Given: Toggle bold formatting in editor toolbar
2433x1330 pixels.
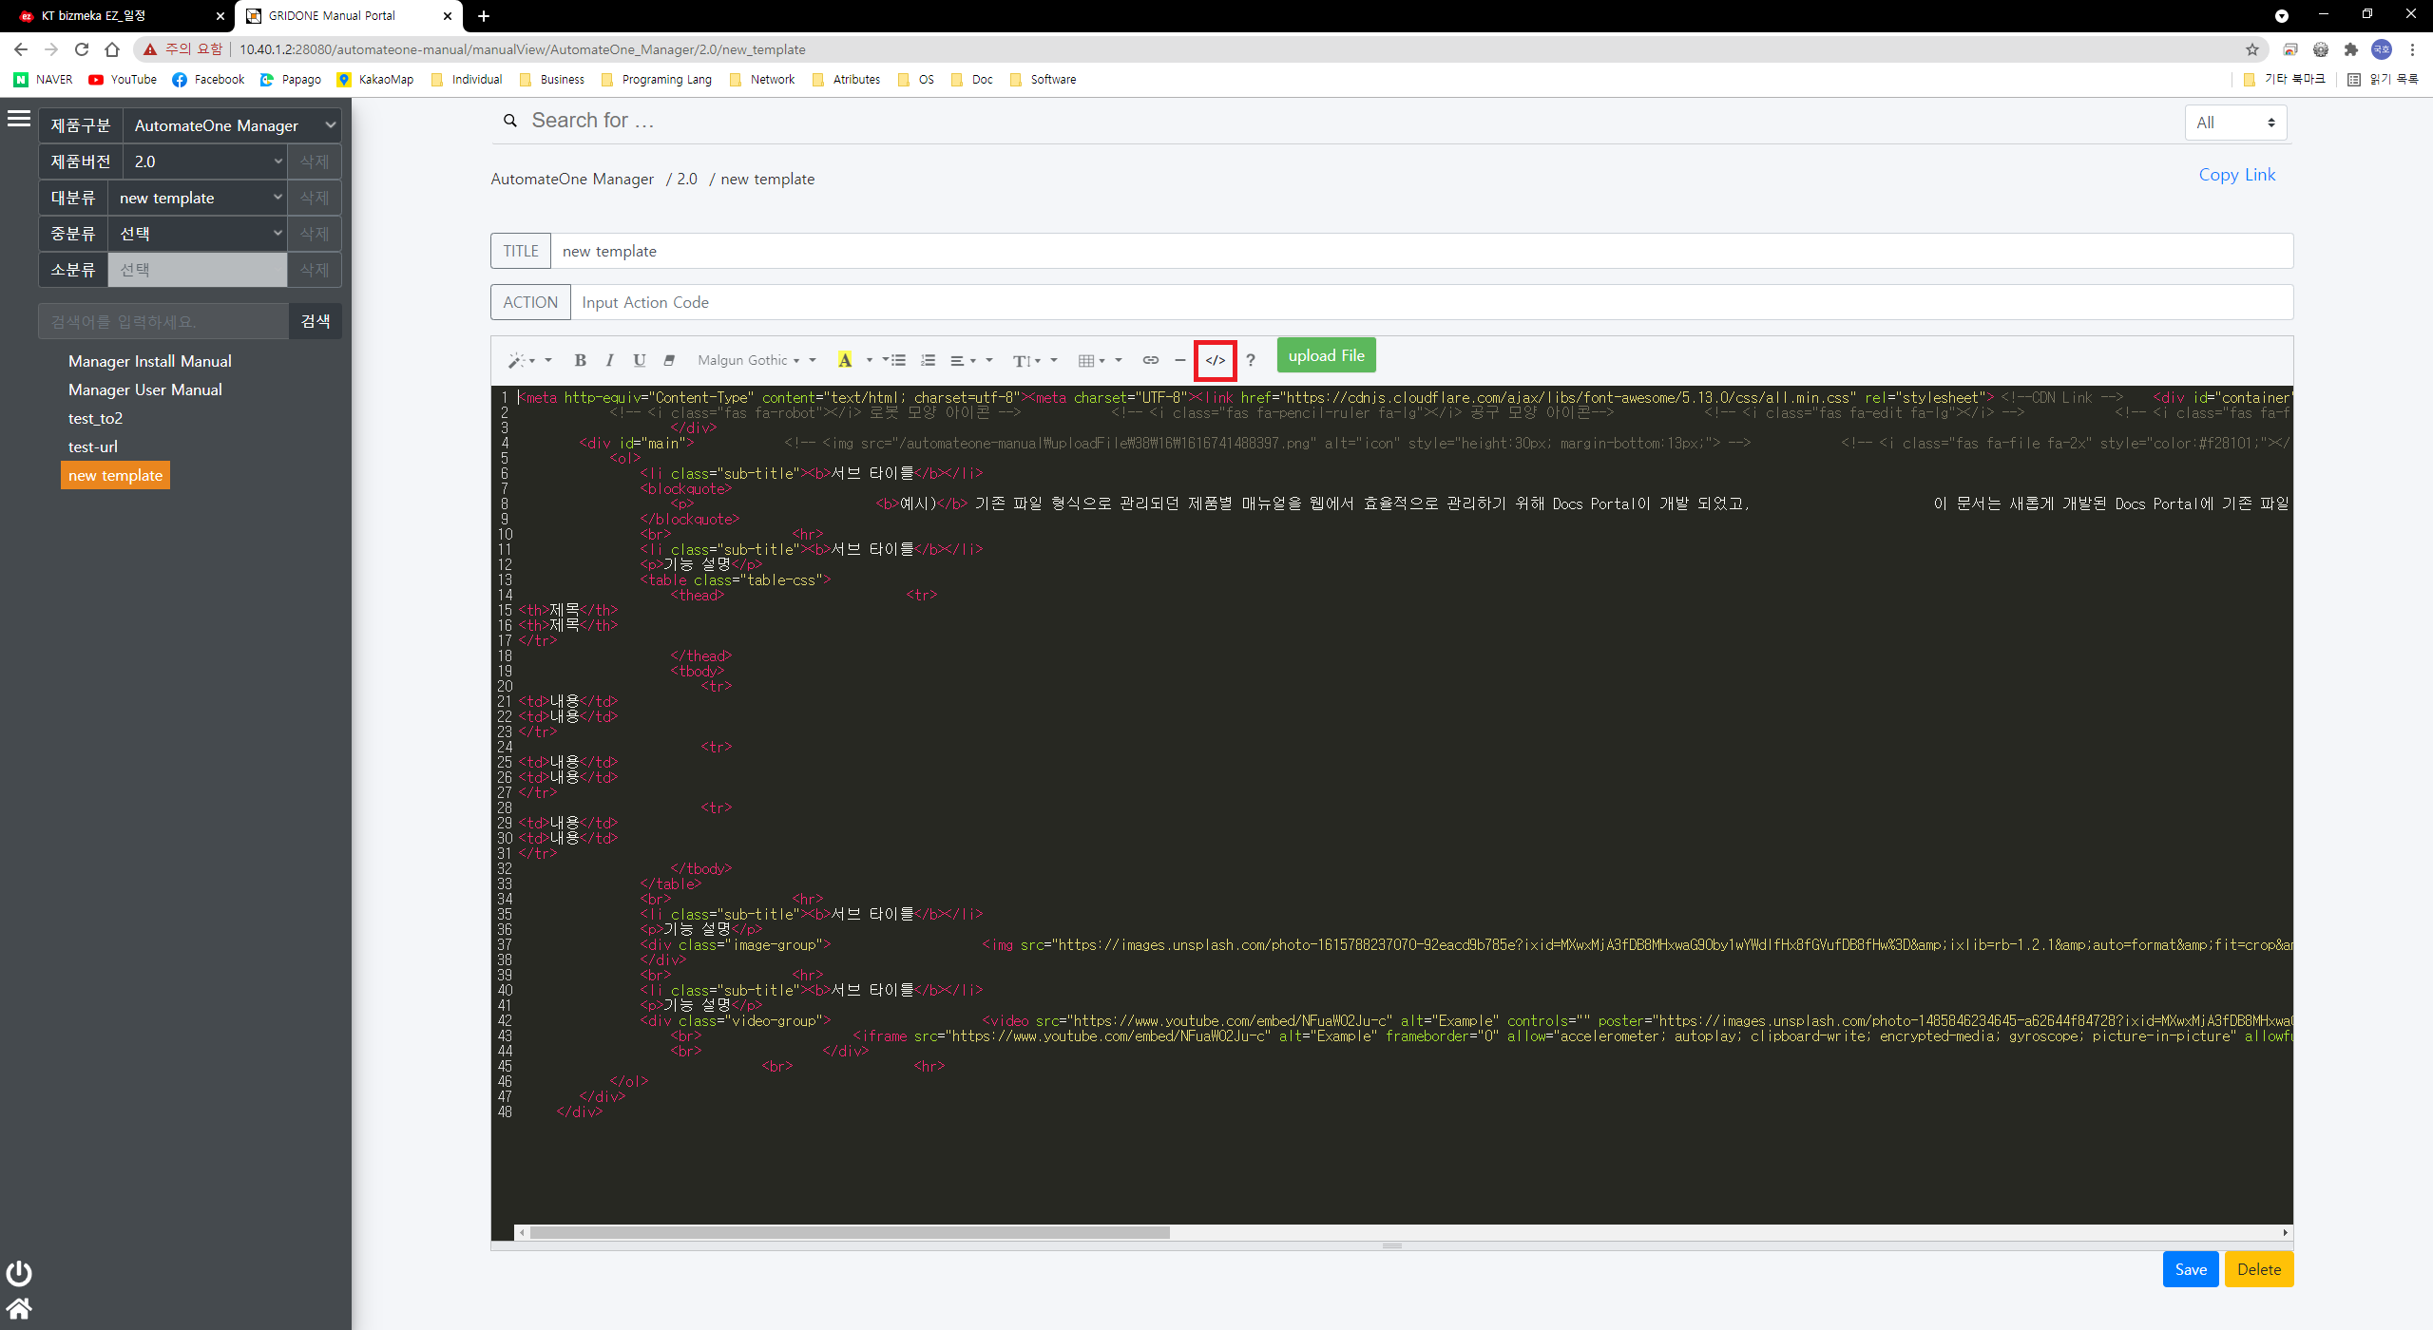Looking at the screenshot, I should click(x=580, y=360).
